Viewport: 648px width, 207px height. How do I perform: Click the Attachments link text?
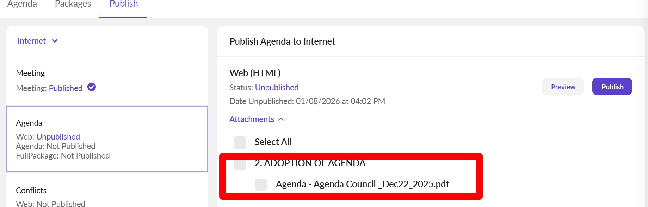tap(252, 119)
